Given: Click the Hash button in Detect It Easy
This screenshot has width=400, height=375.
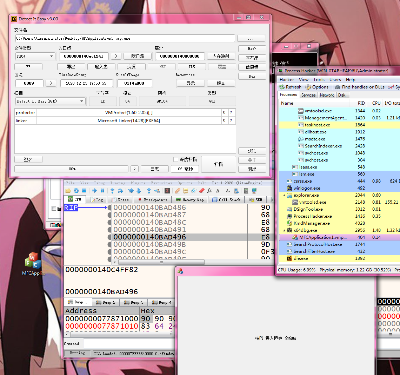Looking at the screenshot, I should (252, 49).
